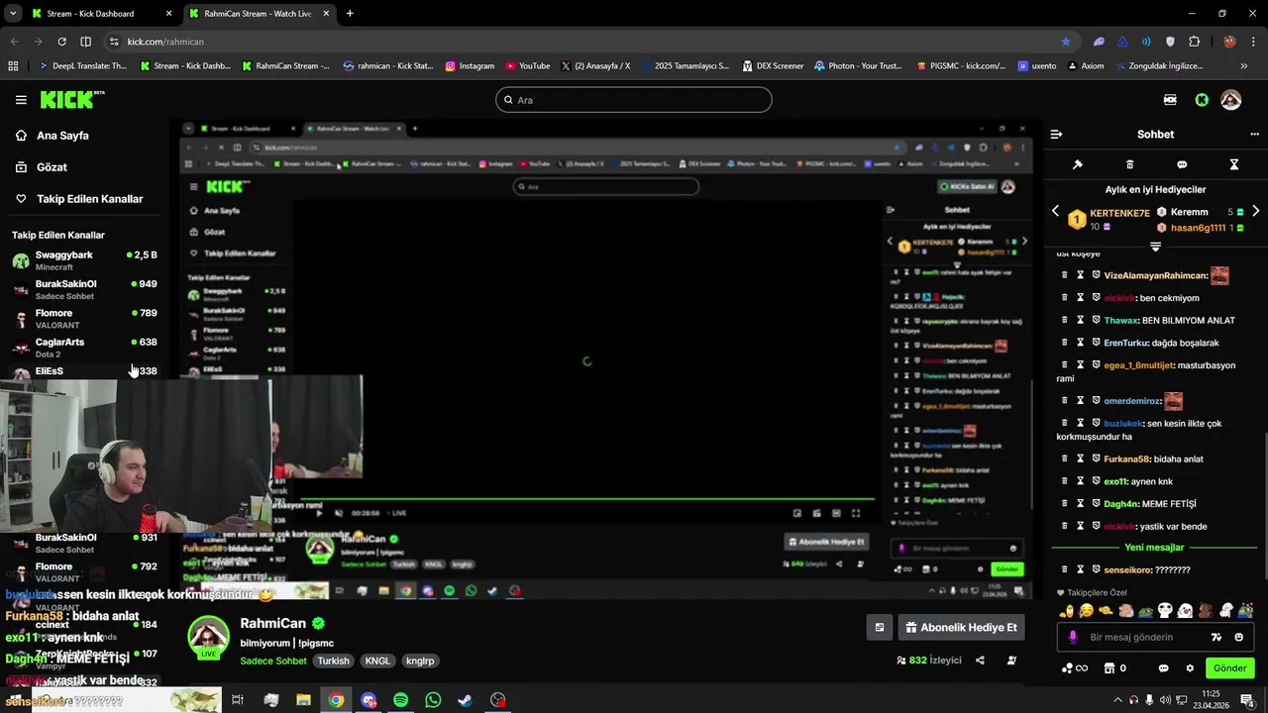This screenshot has width=1268, height=713.
Task: Open the shop icon showing 0
Action: (x=1114, y=668)
